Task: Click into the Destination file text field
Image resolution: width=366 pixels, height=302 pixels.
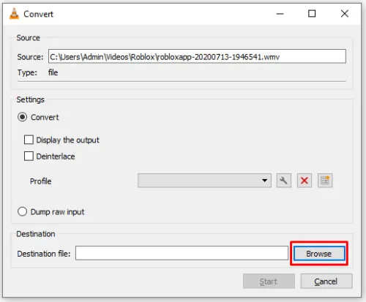Action: [182, 253]
